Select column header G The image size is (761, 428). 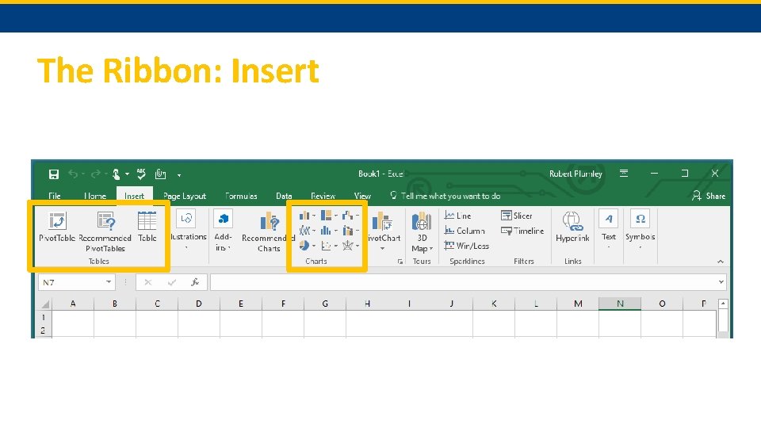pyautogui.click(x=325, y=304)
